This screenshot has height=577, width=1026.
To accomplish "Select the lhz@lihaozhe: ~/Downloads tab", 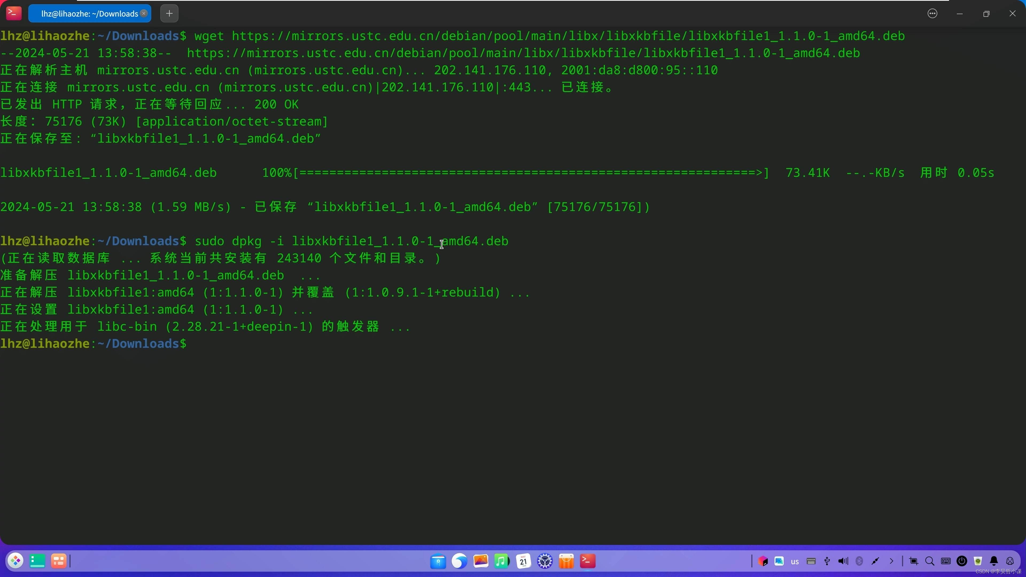I will pyautogui.click(x=90, y=14).
